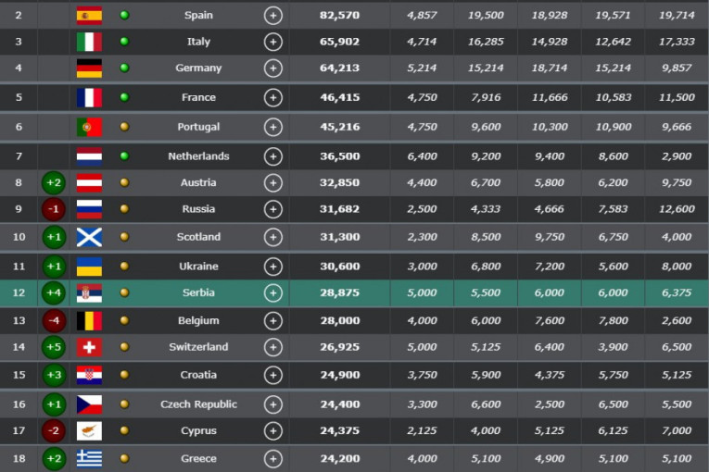Click the Croatia flag icon
Viewport: 709px width, 472px height.
pyautogui.click(x=89, y=375)
